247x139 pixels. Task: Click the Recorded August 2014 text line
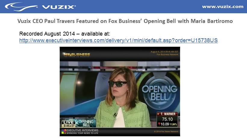pyautogui.click(x=64, y=34)
